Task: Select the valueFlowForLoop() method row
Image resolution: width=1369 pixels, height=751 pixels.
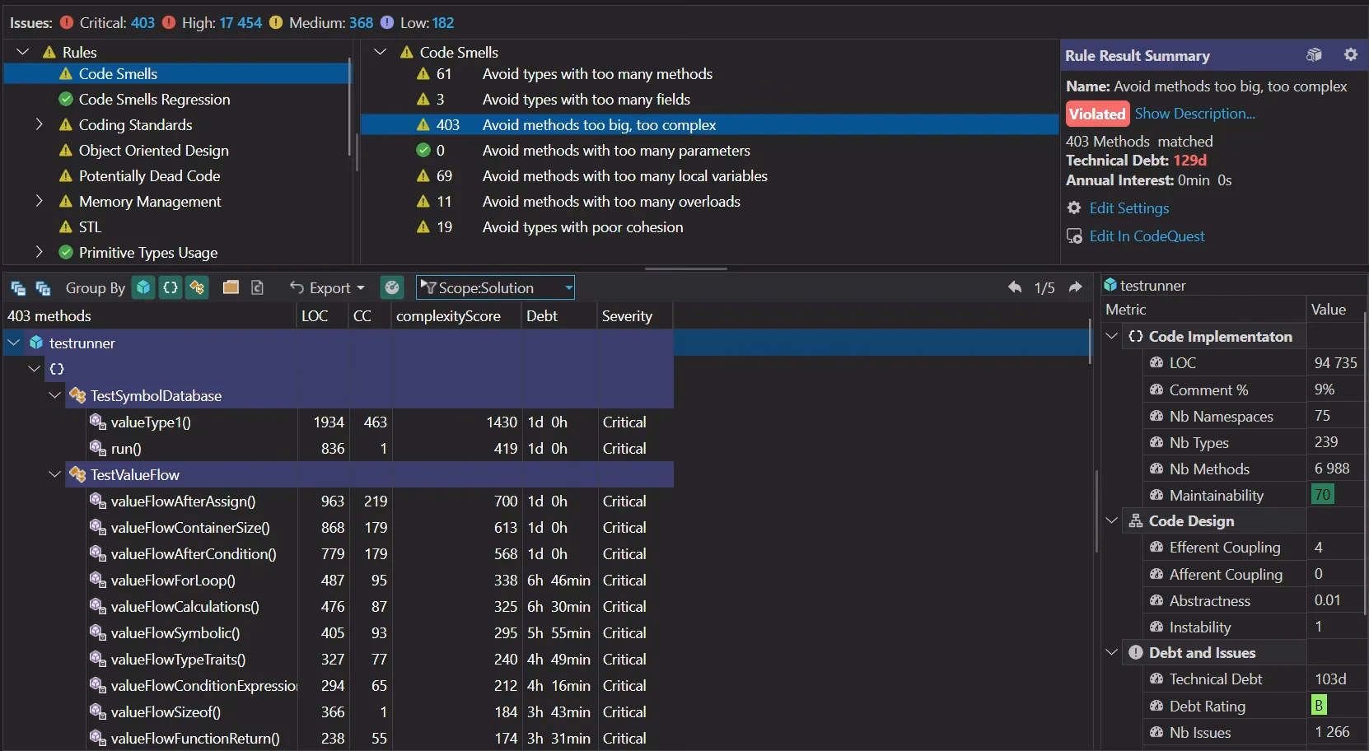Action: [339, 581]
